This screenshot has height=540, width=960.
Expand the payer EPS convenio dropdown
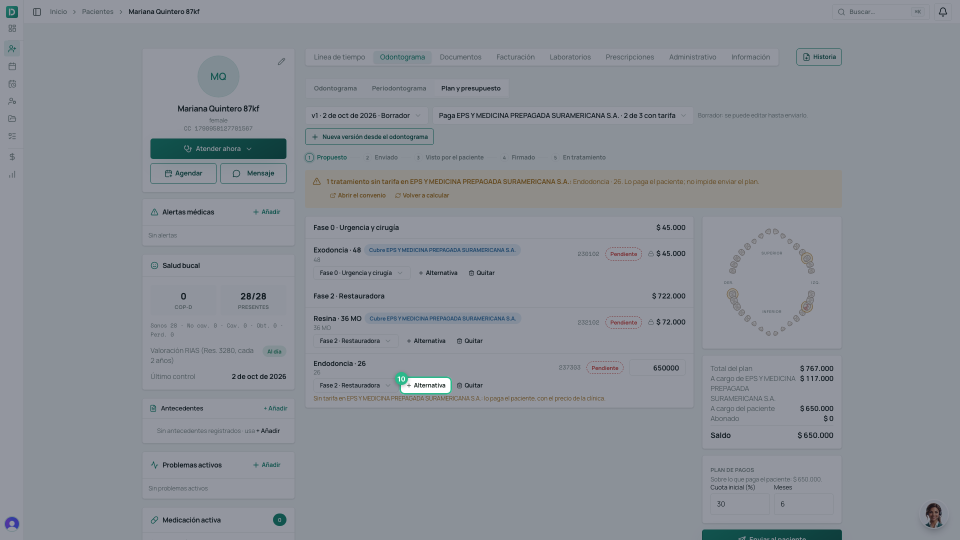[x=562, y=115]
